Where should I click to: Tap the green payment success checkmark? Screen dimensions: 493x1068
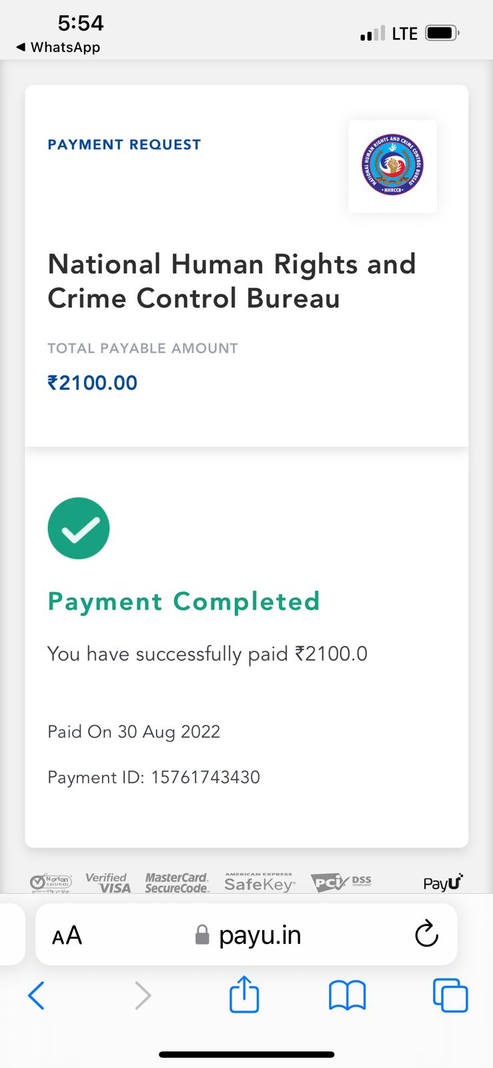tap(79, 529)
